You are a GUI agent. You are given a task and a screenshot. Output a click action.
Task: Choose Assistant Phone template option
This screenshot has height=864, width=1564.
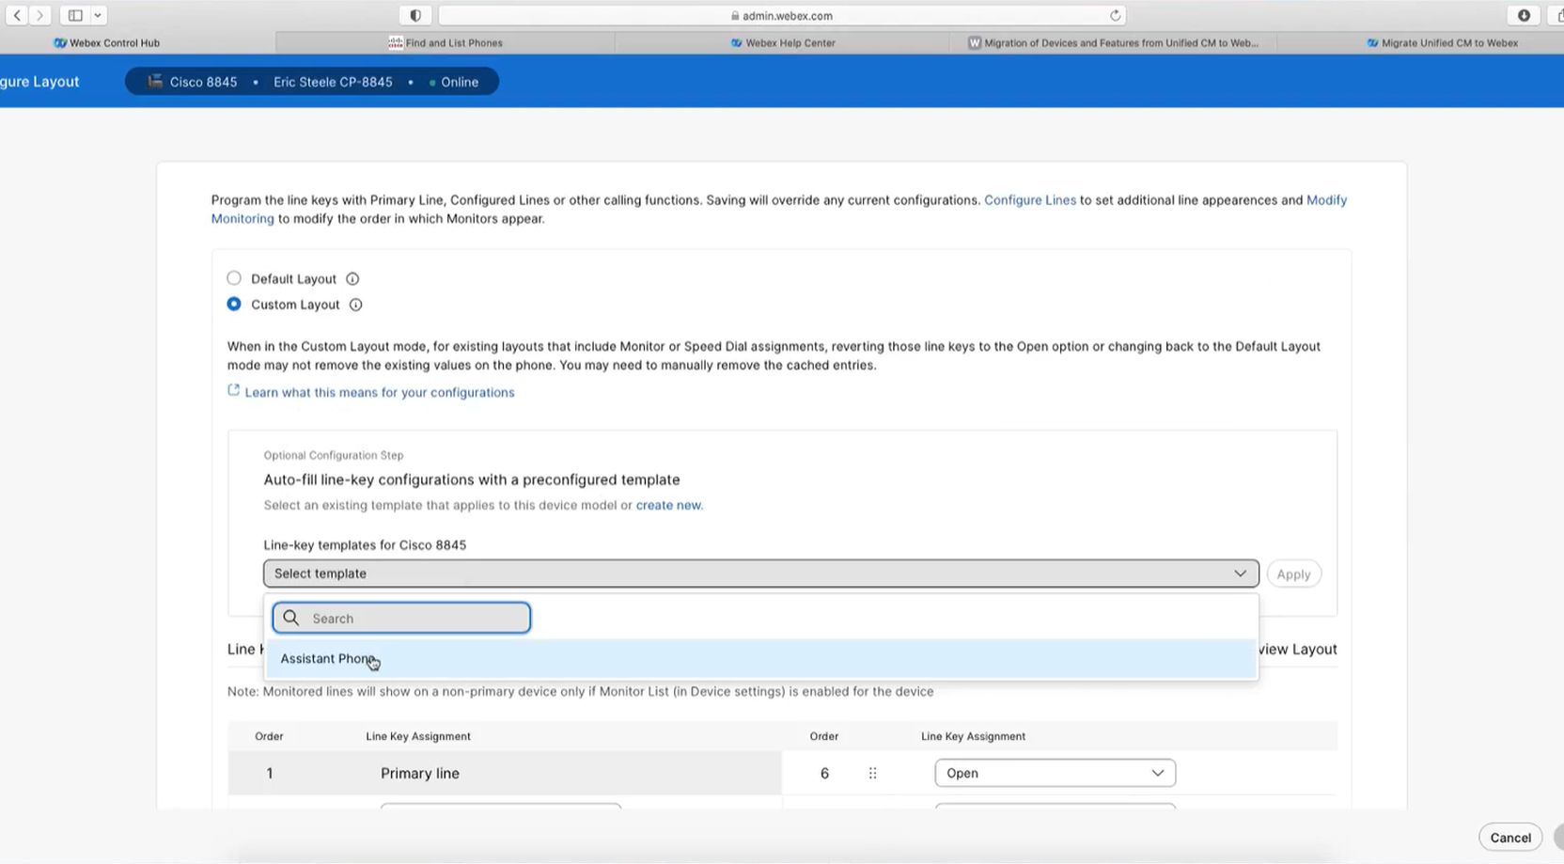point(327,659)
